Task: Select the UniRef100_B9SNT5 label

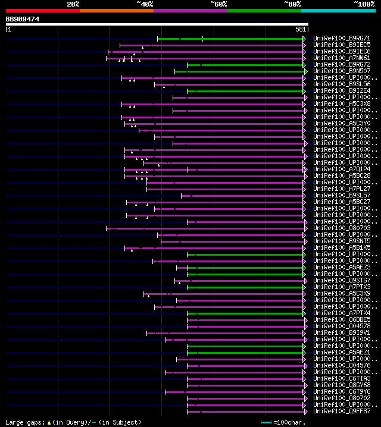Action: (x=342, y=241)
